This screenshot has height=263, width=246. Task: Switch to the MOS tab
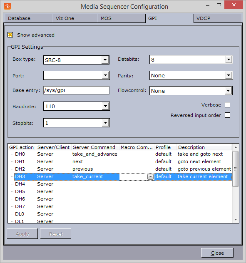click(x=121, y=18)
